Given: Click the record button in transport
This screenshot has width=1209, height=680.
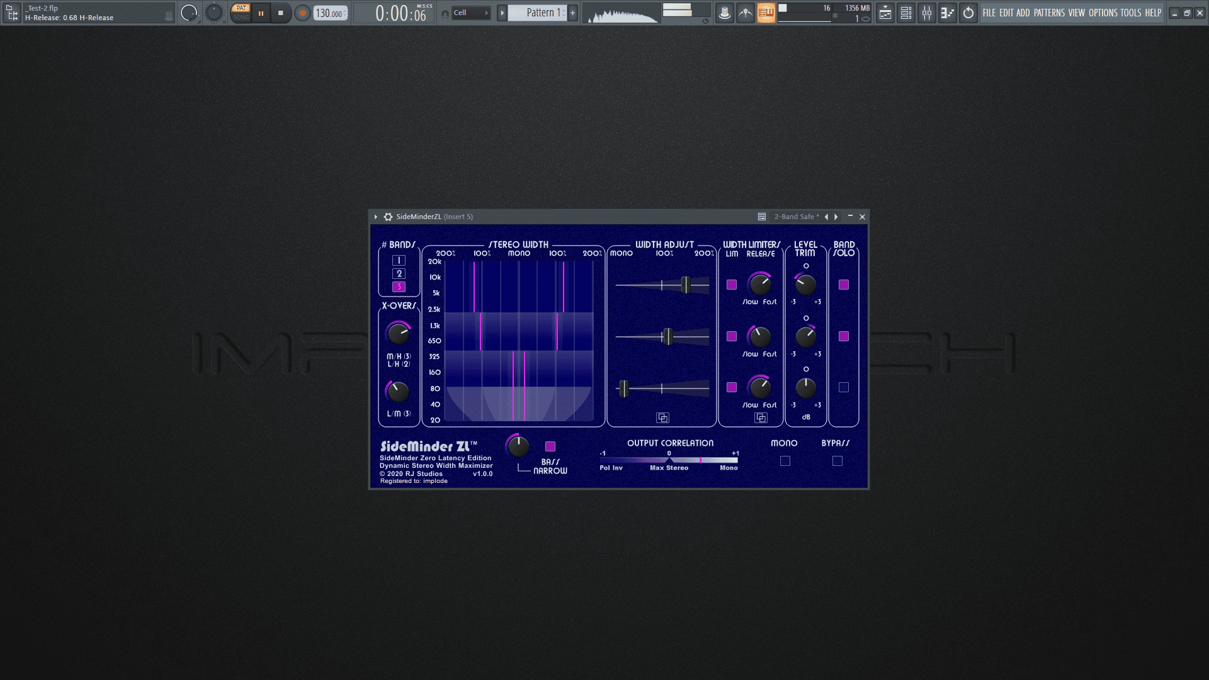Looking at the screenshot, I should point(302,13).
